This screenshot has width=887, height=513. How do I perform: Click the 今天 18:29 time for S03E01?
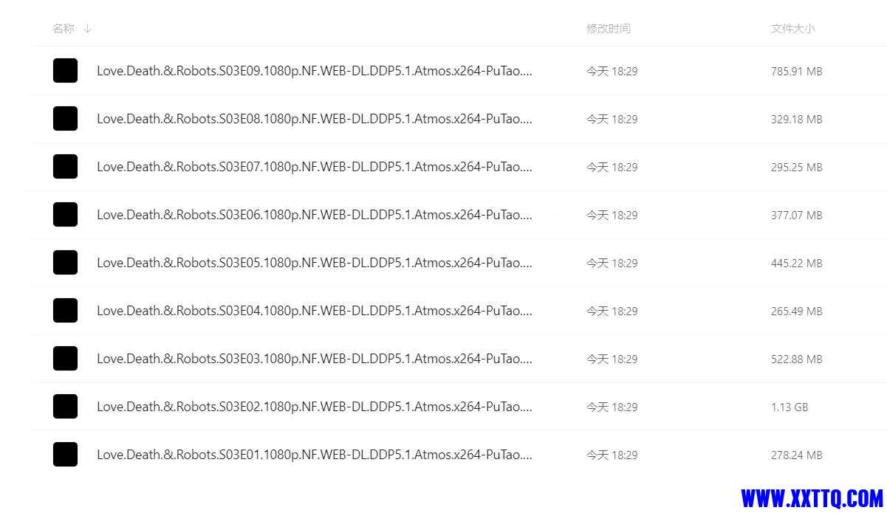(612, 455)
